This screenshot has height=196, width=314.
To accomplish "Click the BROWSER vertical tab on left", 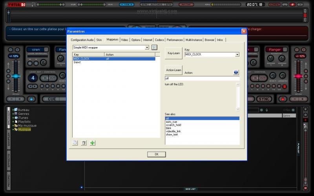I will pos(9,117).
